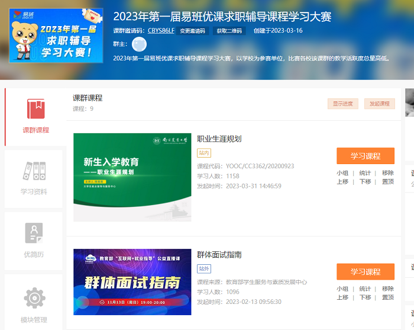Click the partially visible photo on right edge

coord(409,102)
